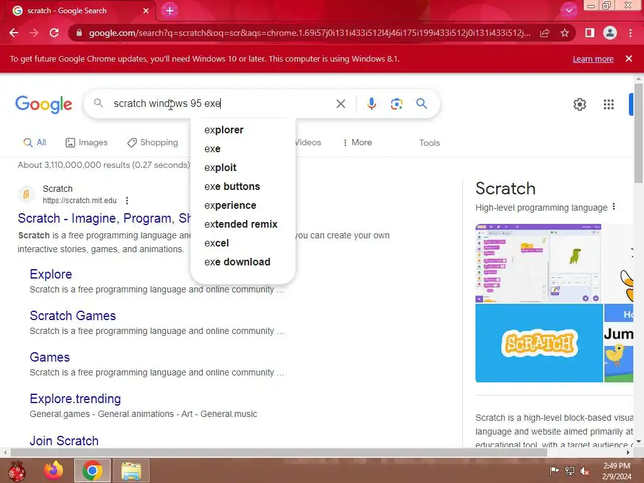Click the vertical page scrollbar
Image resolution: width=644 pixels, height=483 pixels.
click(638, 132)
